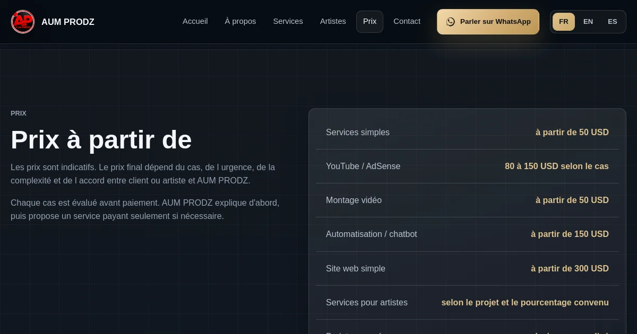Click the Parler sur WhatsApp button
Image resolution: width=637 pixels, height=334 pixels.
click(x=488, y=22)
